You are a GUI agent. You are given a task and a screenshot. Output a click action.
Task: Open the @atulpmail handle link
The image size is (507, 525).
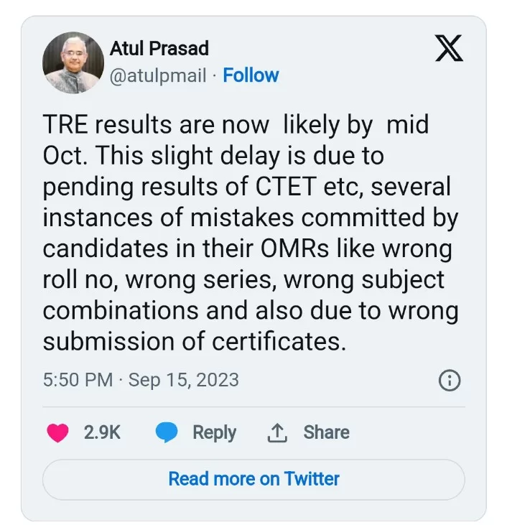tap(158, 75)
